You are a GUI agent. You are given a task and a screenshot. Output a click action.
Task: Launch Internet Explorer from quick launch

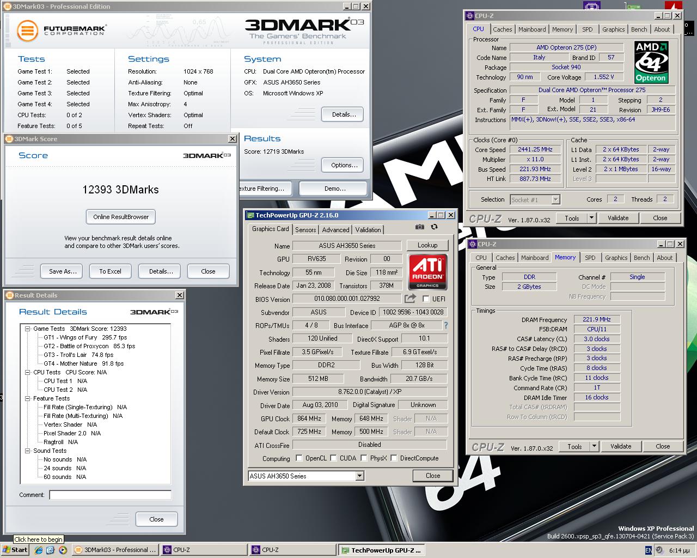[39, 550]
